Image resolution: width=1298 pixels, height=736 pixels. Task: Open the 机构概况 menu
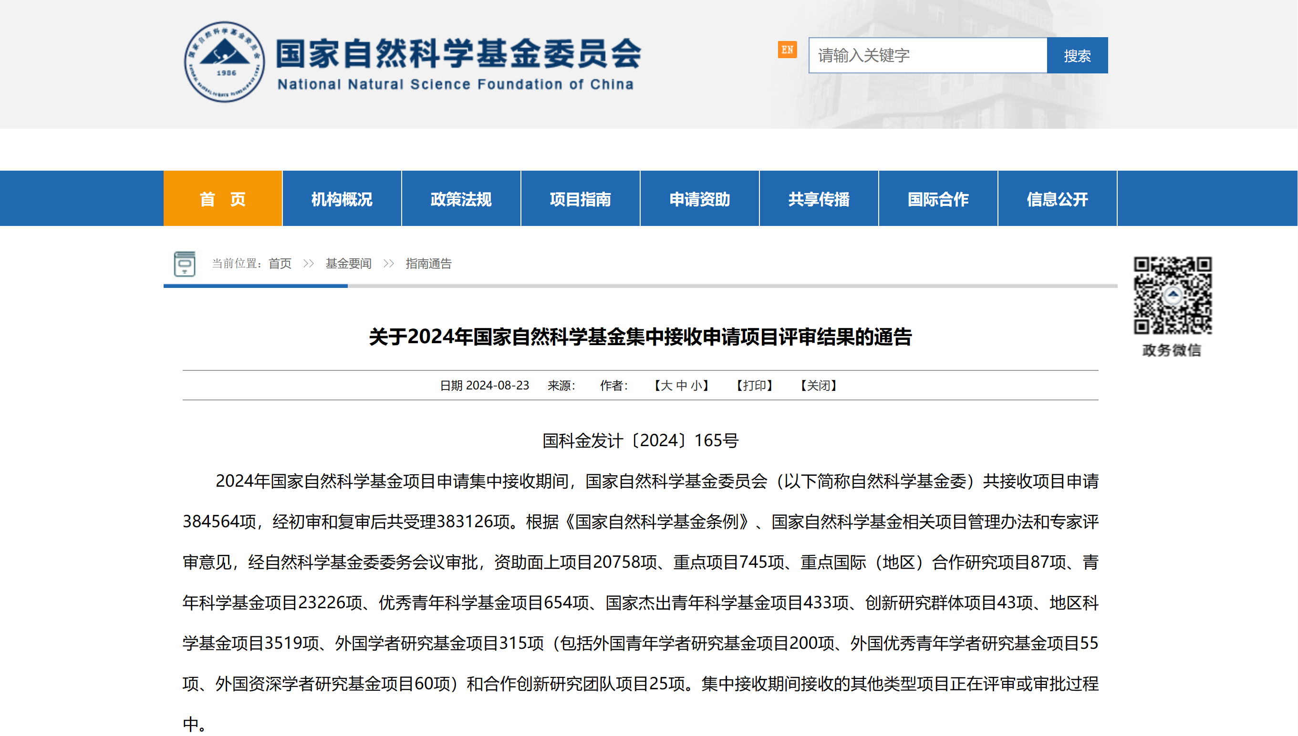click(x=342, y=199)
